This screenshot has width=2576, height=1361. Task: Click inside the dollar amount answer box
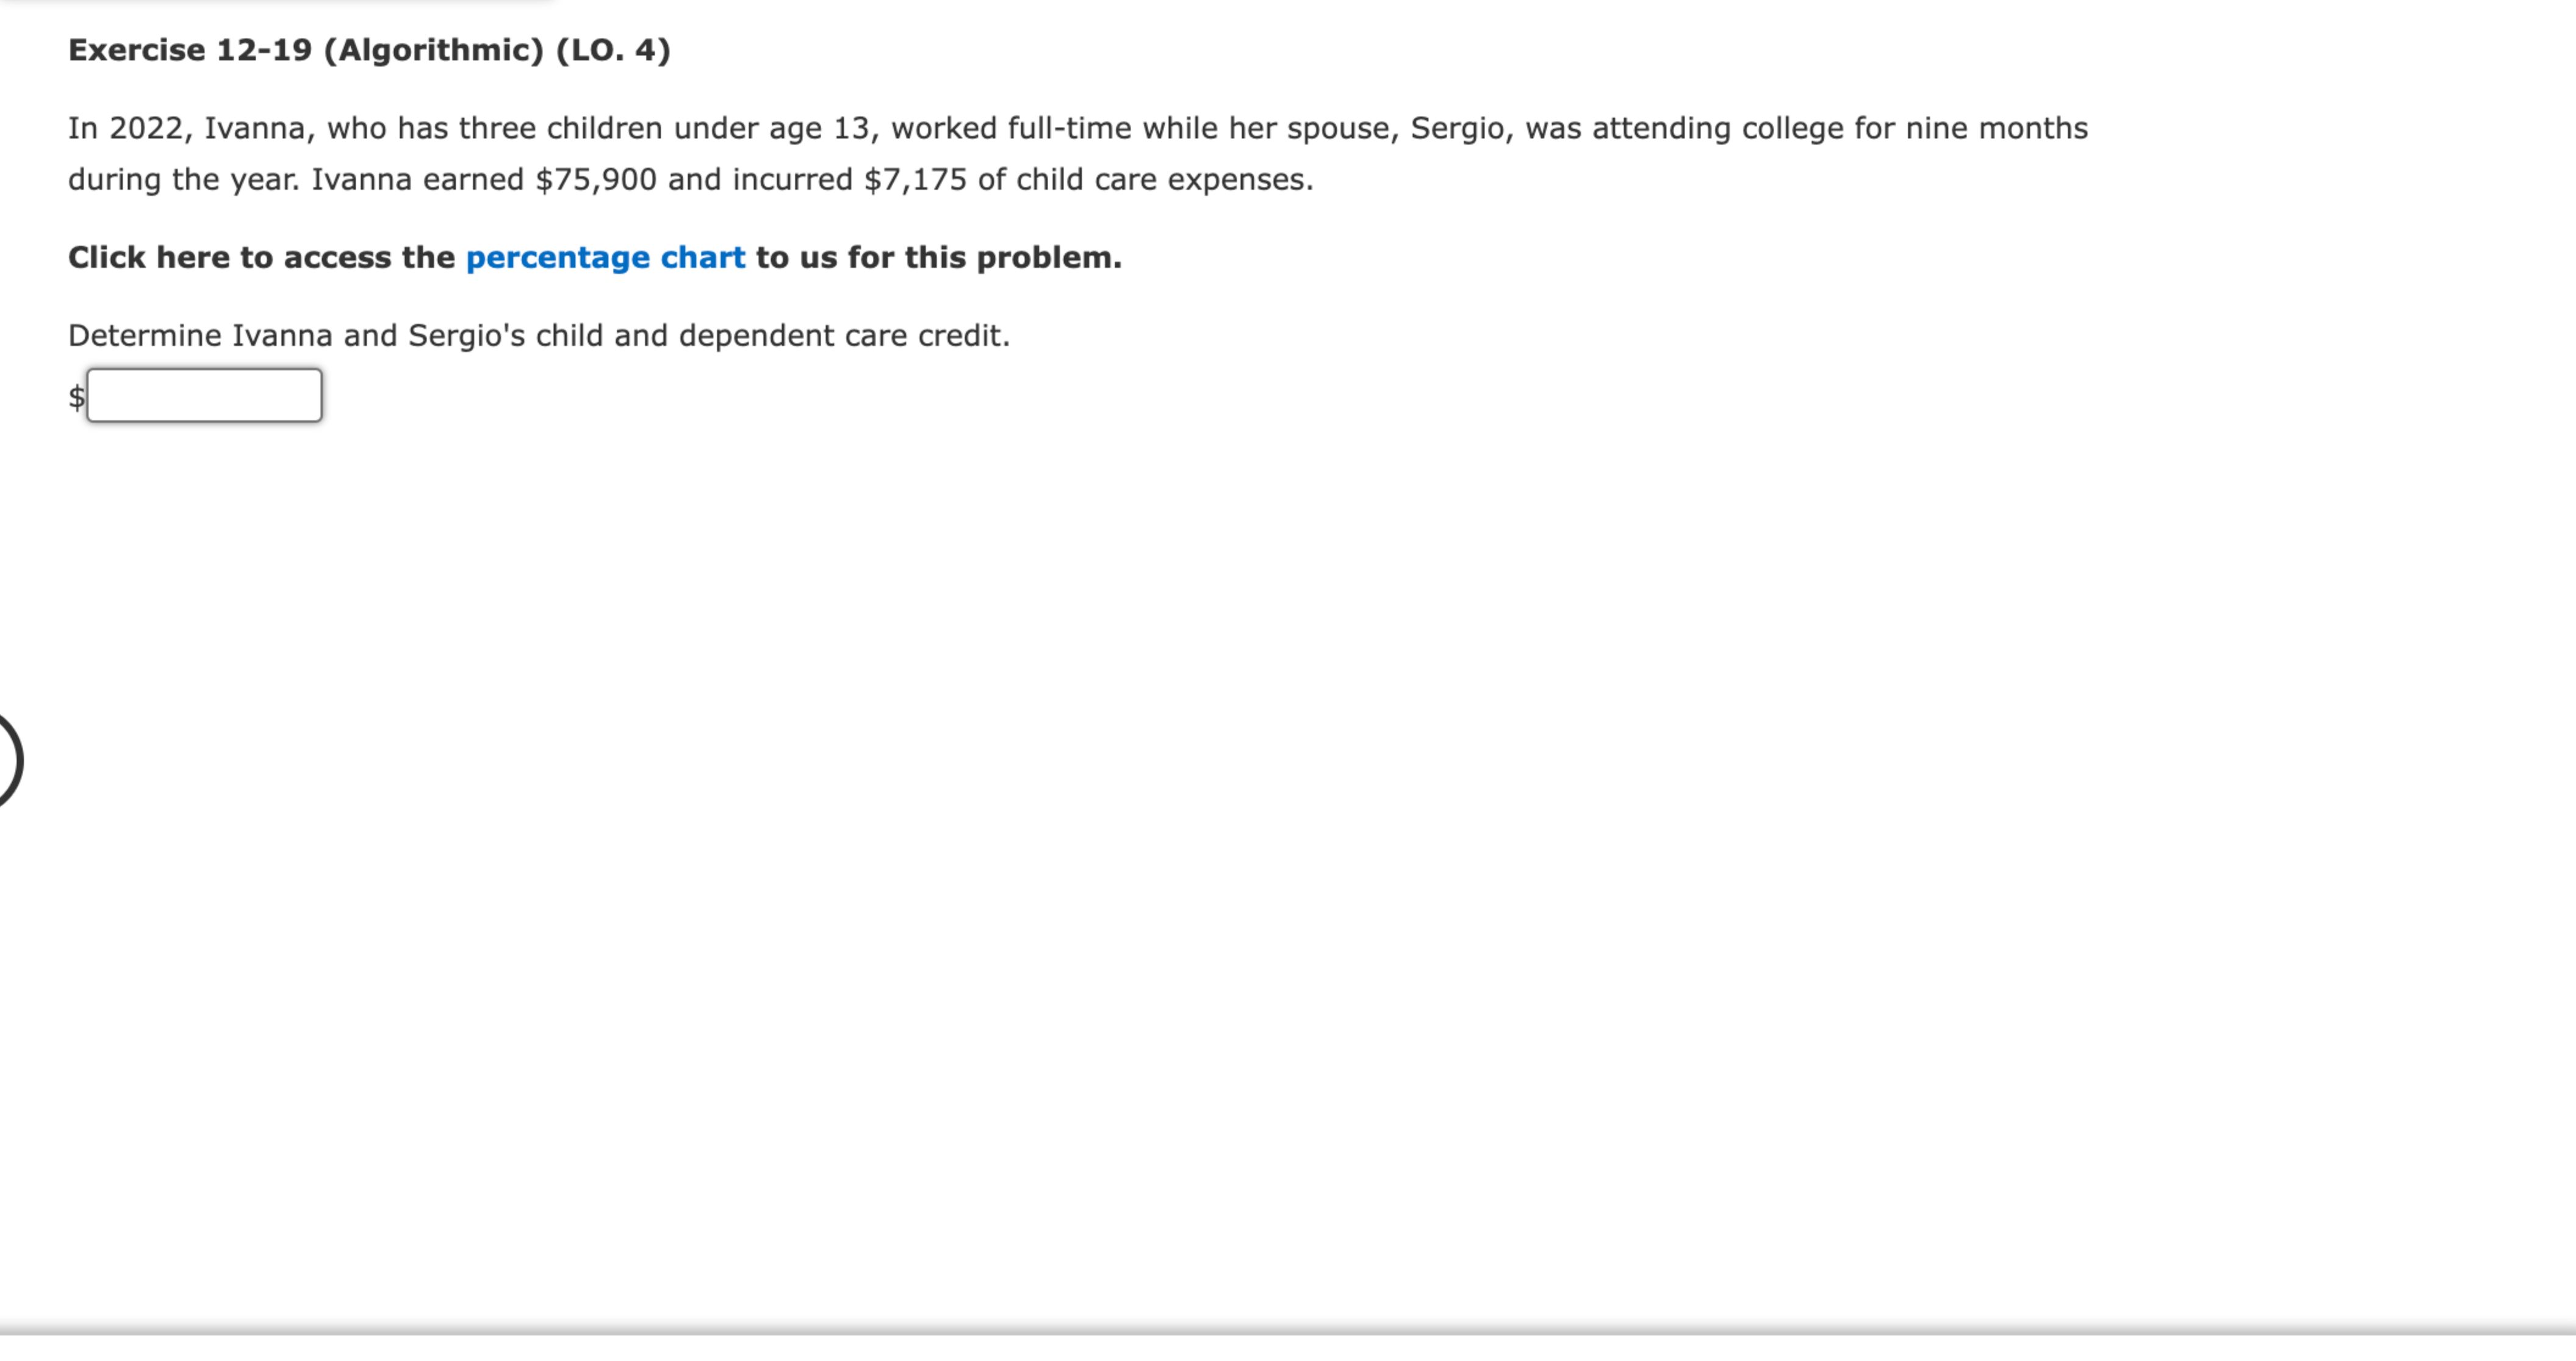click(205, 396)
